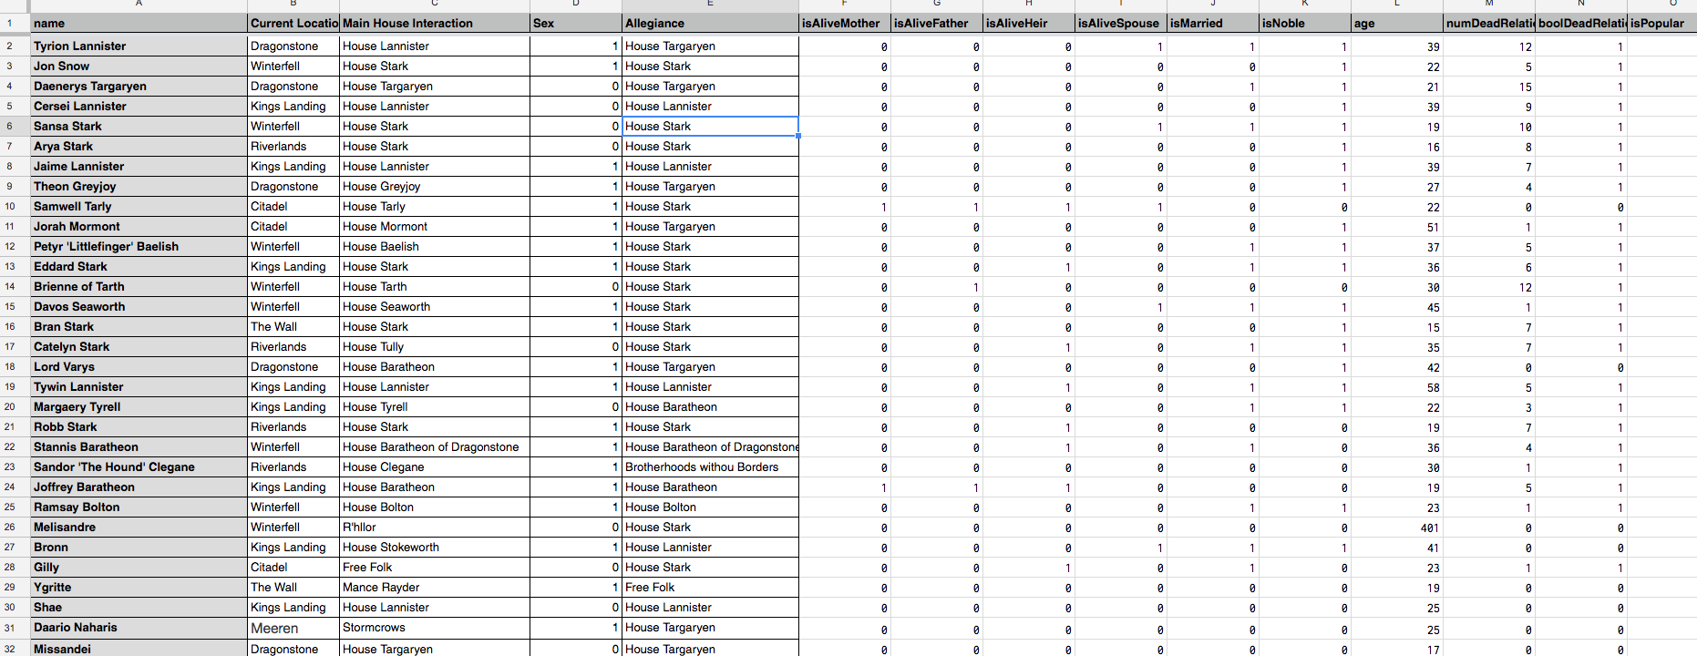Click the 'Robb Stark' cell
Image resolution: width=1697 pixels, height=656 pixels.
[x=139, y=426]
